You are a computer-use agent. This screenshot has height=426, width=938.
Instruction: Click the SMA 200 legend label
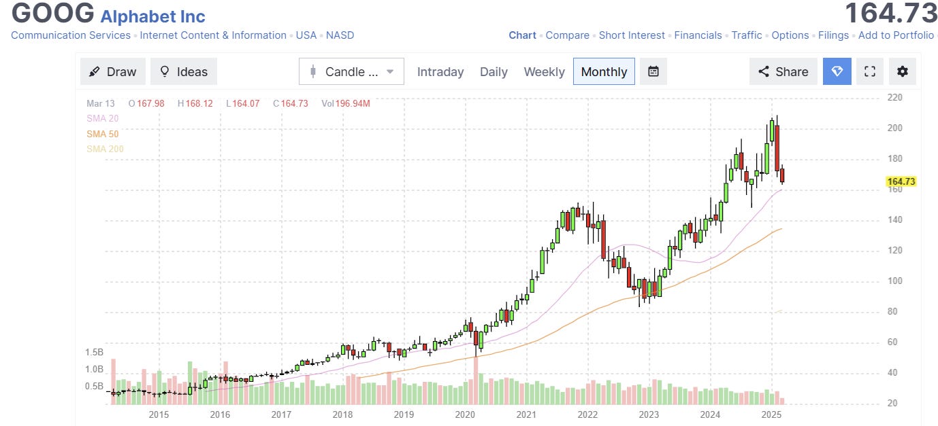[x=105, y=149]
